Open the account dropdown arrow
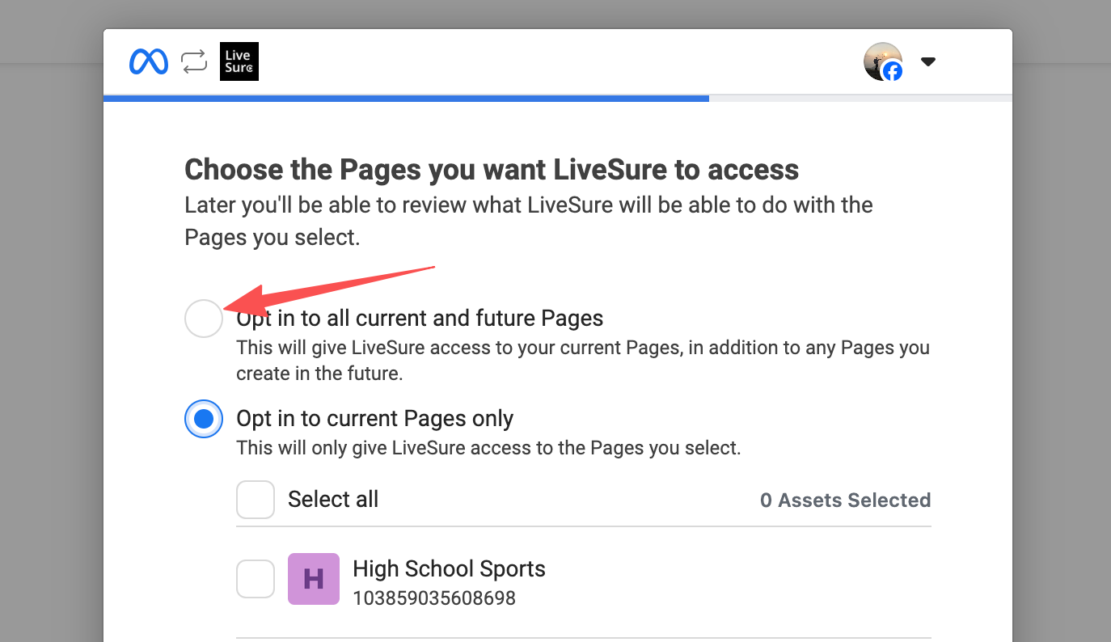The width and height of the screenshot is (1111, 642). point(928,61)
